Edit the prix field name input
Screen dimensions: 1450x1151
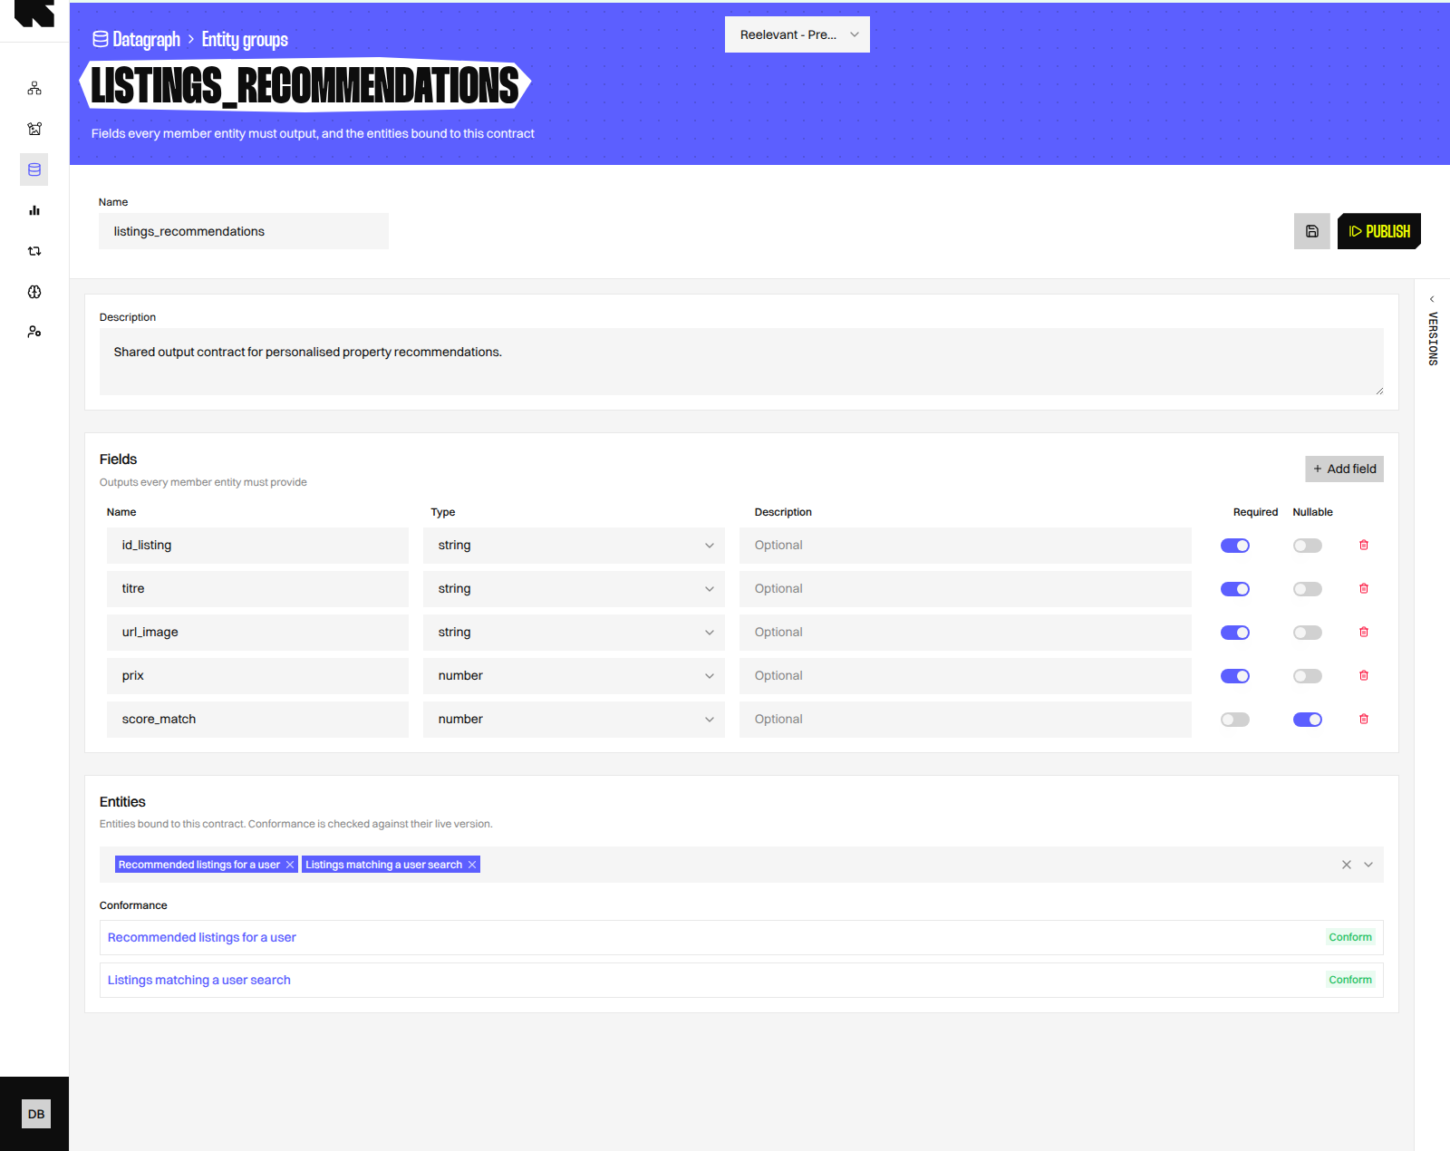point(257,676)
